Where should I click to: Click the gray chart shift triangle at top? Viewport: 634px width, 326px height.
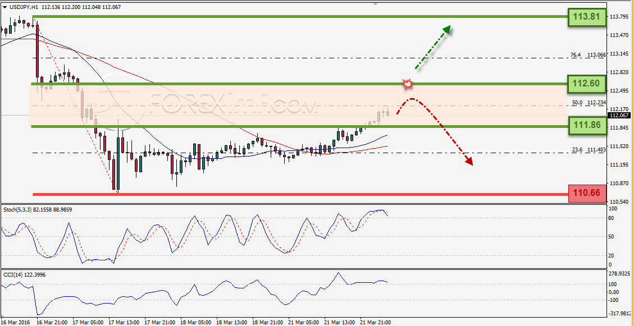[x=376, y=3]
